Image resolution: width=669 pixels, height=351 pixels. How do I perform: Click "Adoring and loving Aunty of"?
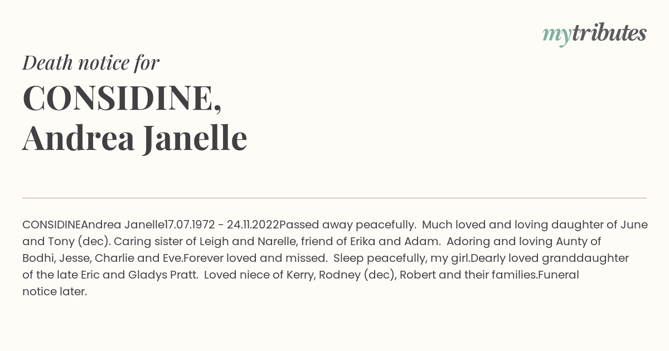524,242
